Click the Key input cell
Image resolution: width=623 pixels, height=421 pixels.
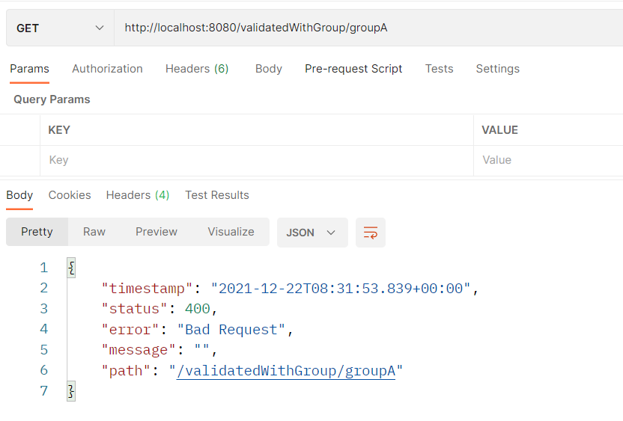click(257, 160)
